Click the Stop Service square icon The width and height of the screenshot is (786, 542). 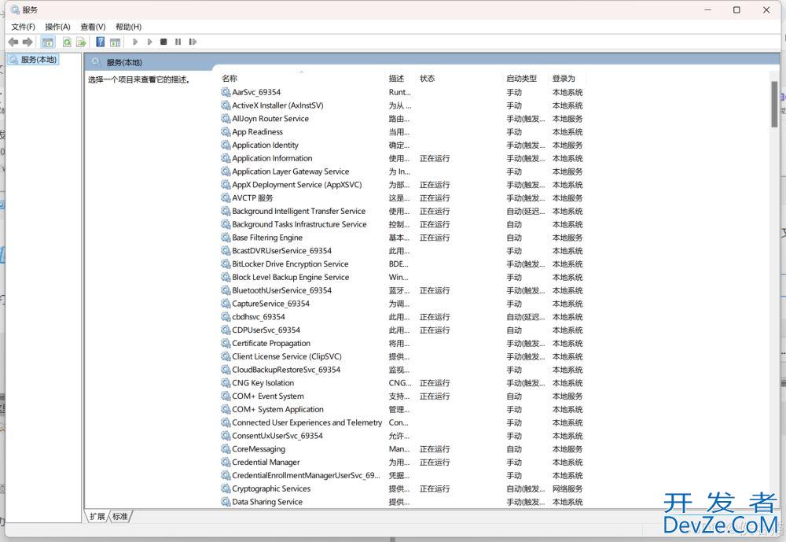pyautogui.click(x=163, y=42)
